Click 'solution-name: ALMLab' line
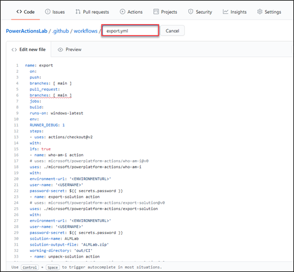This screenshot has height=272, width=294. coord(54,239)
